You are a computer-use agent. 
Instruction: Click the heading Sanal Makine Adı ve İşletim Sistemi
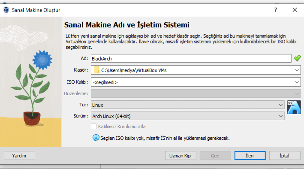coord(127,25)
